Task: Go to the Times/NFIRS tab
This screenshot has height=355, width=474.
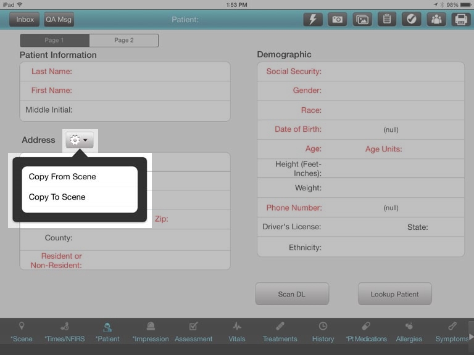Action: (x=65, y=332)
